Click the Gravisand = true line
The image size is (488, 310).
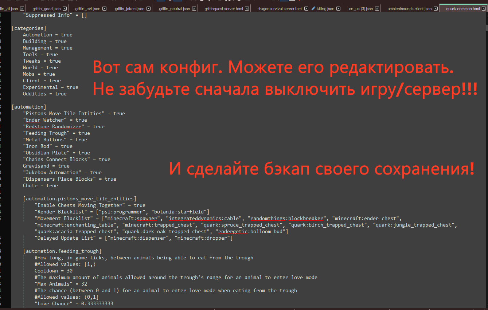coord(46,166)
